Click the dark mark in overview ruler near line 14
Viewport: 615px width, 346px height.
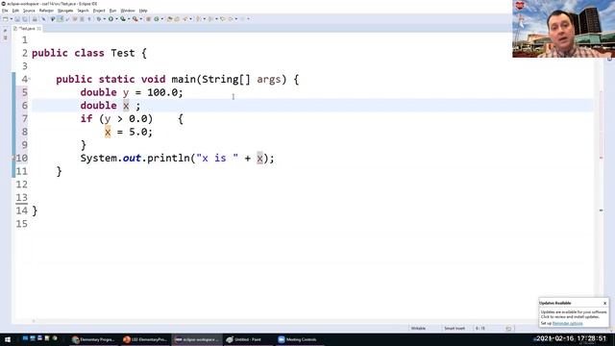tap(602, 210)
